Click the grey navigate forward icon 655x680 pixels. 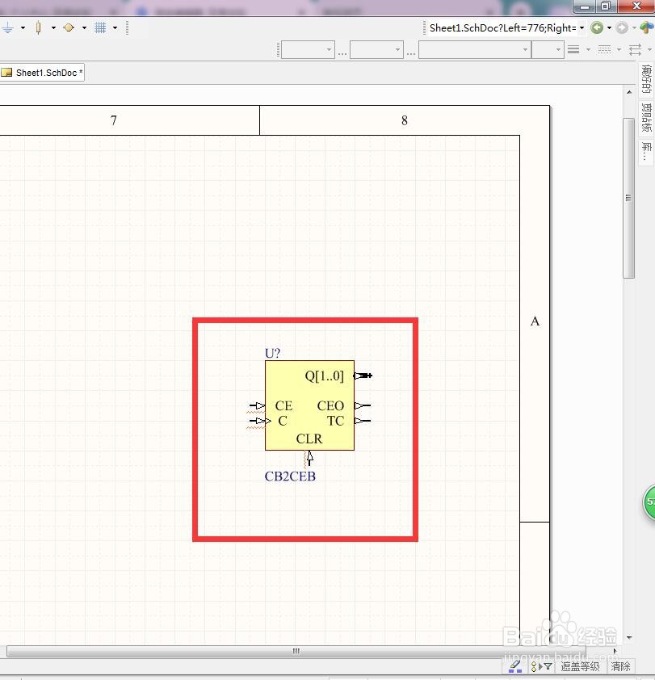[x=622, y=28]
